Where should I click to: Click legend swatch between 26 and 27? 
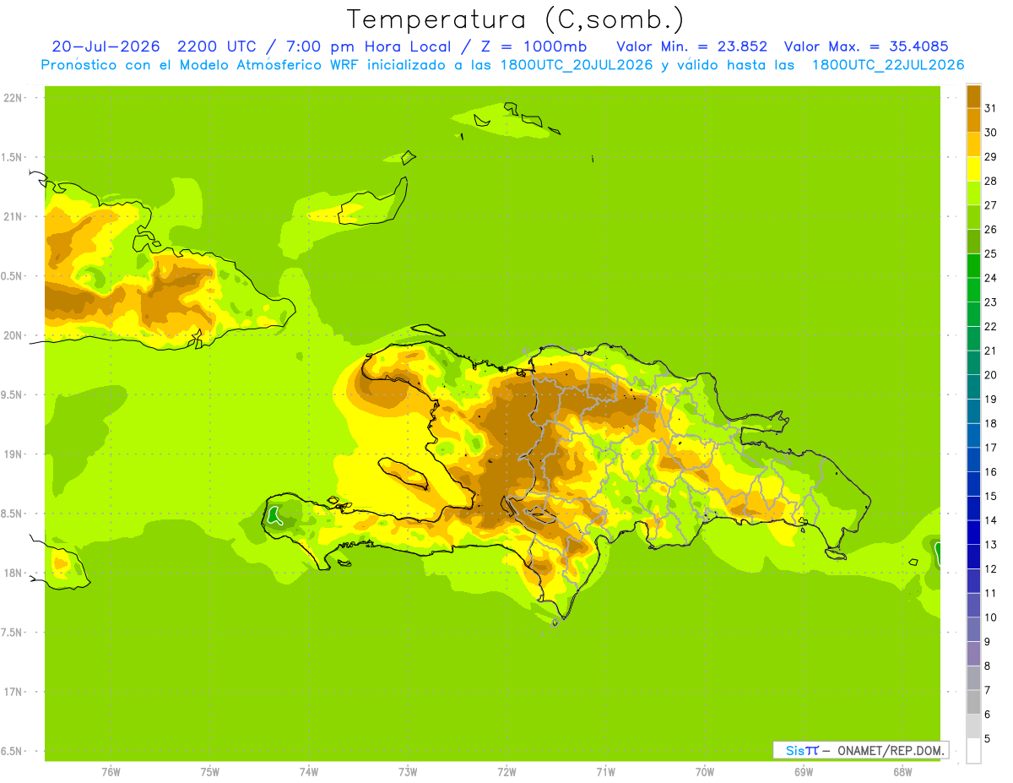pos(973,217)
